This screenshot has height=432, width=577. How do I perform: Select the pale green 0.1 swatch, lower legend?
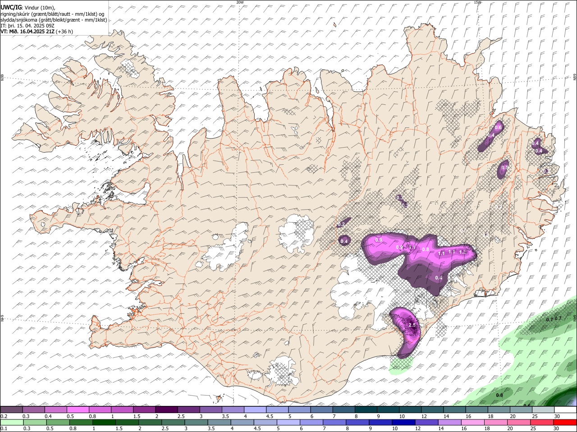coord(12,422)
